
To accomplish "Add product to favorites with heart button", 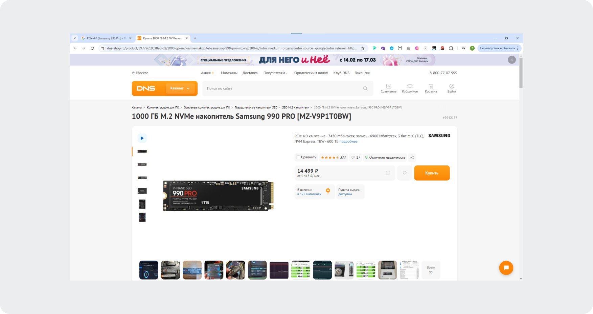I will [405, 173].
